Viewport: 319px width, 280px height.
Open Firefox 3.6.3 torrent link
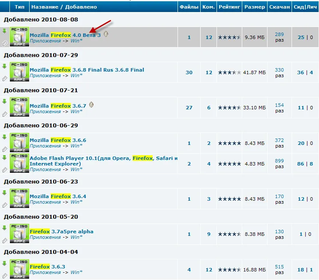(x=48, y=267)
